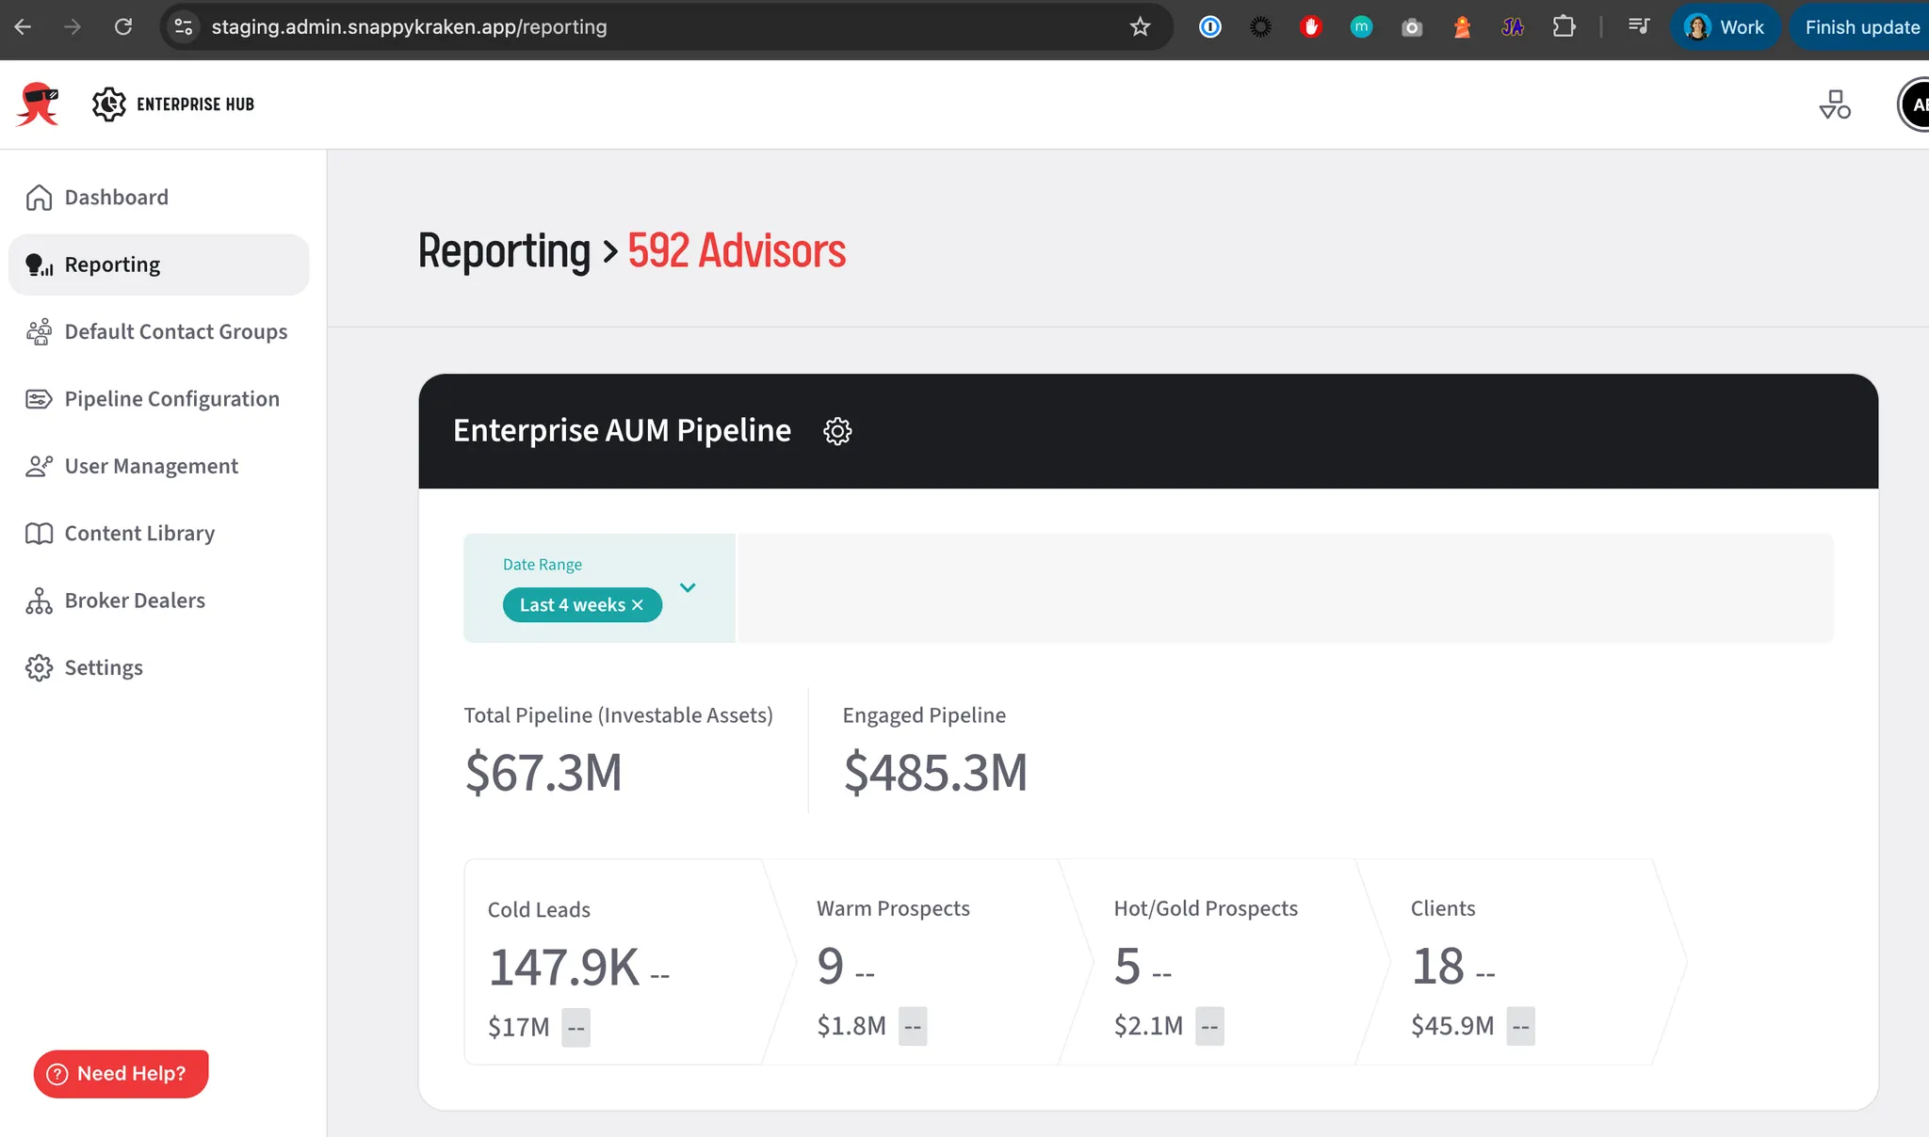Remove the Last 4 weeks filter chip
This screenshot has height=1137, width=1929.
(x=638, y=605)
